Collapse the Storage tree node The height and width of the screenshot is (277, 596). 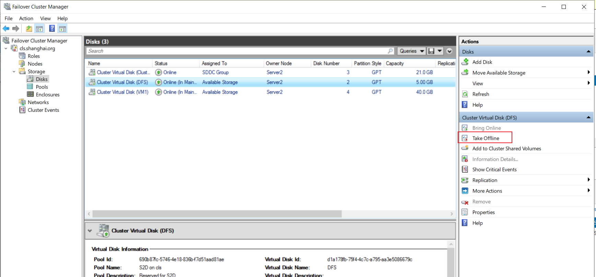(14, 72)
